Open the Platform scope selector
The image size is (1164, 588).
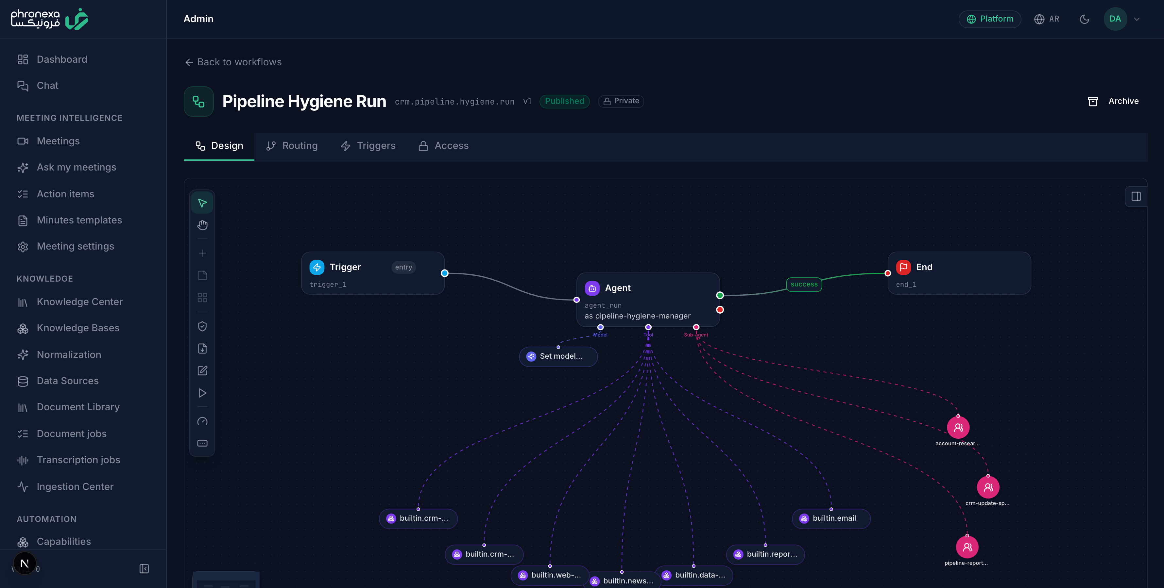(990, 19)
